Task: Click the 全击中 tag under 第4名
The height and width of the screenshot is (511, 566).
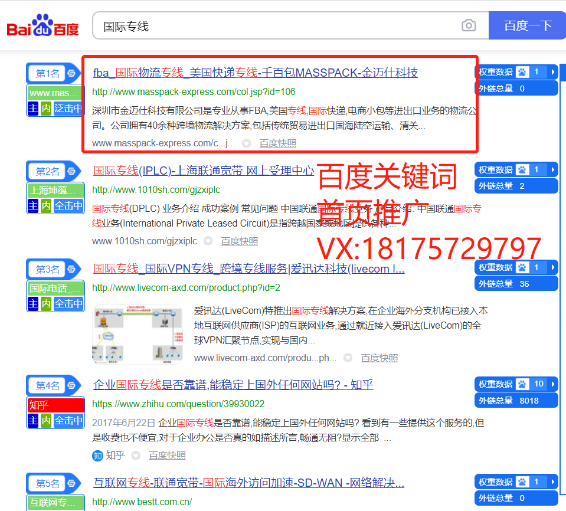Action: pyautogui.click(x=68, y=420)
